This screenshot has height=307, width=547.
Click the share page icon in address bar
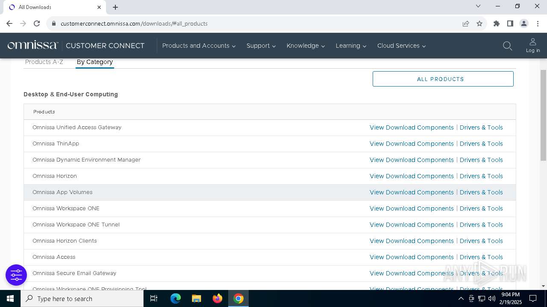click(466, 23)
